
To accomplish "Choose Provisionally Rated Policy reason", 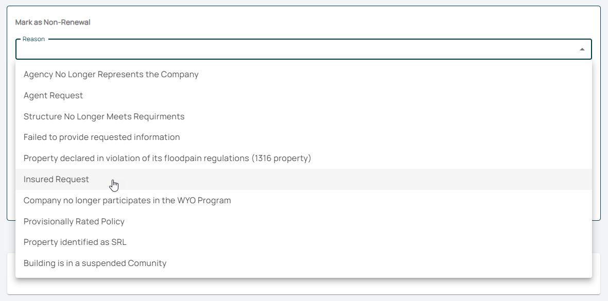I will (x=74, y=221).
